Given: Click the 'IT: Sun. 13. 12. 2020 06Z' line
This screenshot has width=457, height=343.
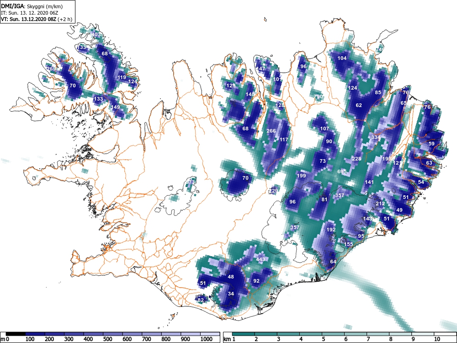Looking at the screenshot, I should [28, 13].
